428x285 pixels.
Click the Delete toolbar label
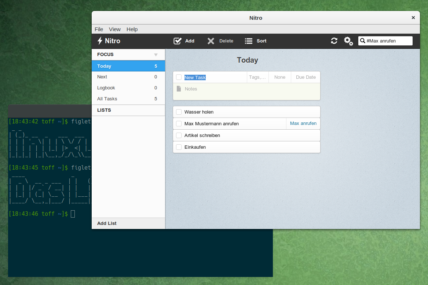[x=226, y=41]
